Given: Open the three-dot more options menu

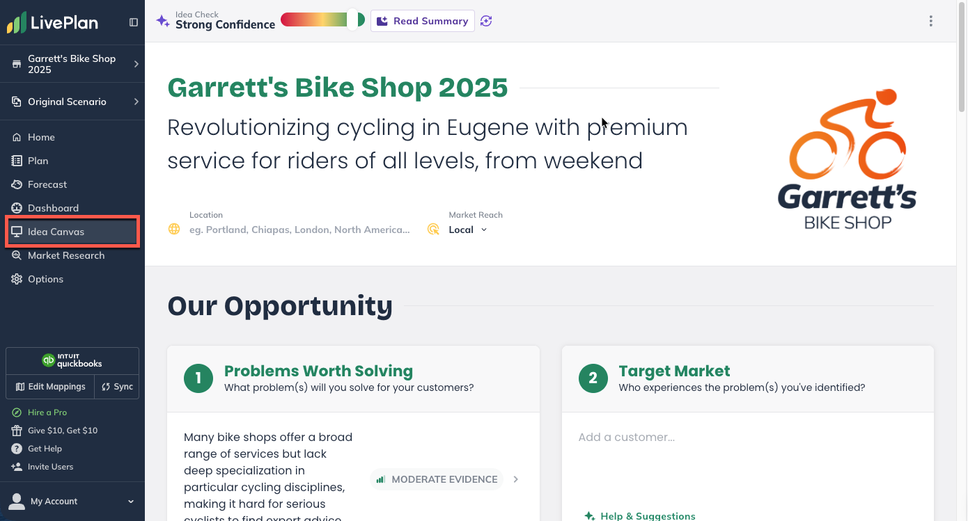Looking at the screenshot, I should coord(930,21).
